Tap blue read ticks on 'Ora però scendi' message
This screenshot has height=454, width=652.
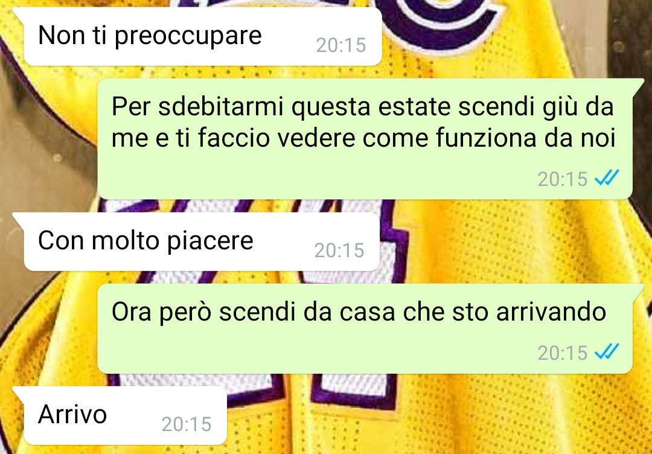click(x=607, y=352)
